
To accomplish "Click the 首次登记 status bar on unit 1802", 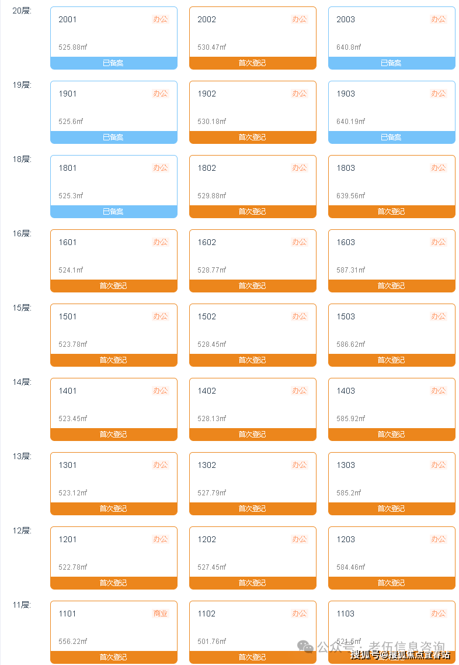I will click(252, 212).
